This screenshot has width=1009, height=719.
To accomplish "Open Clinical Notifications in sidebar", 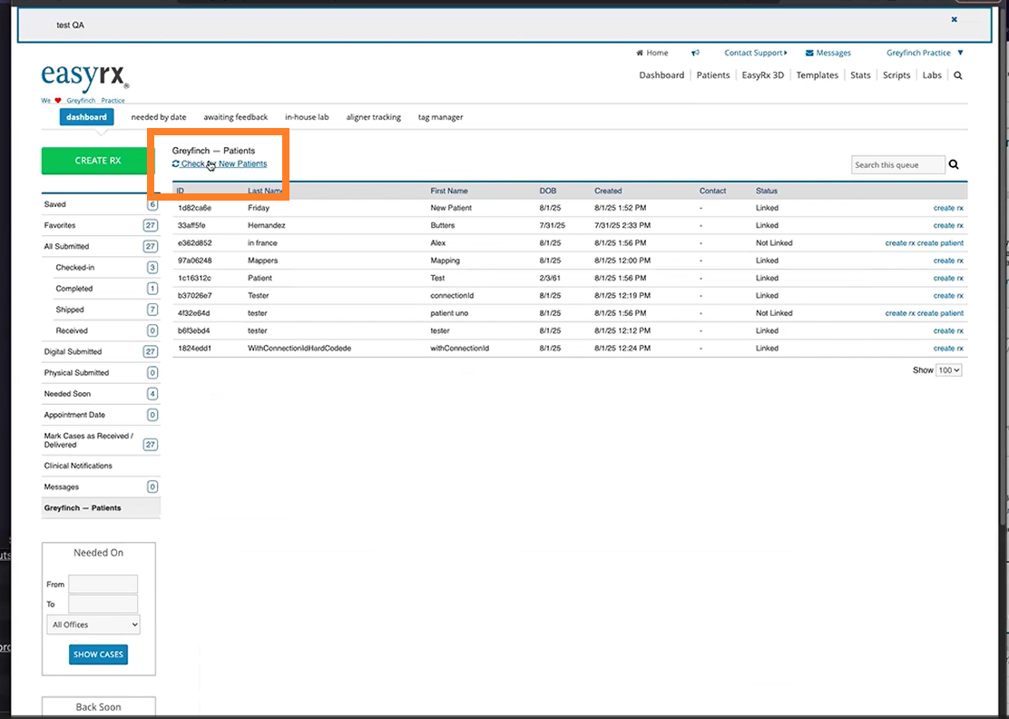I will [101, 466].
